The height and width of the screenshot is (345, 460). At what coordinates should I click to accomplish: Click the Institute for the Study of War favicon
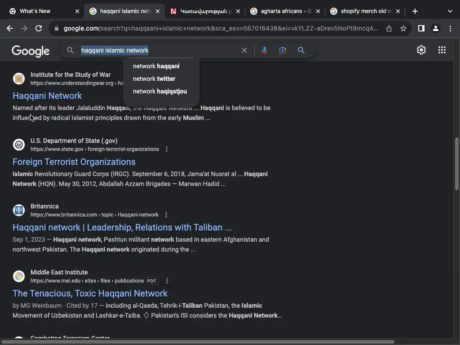pos(19,79)
